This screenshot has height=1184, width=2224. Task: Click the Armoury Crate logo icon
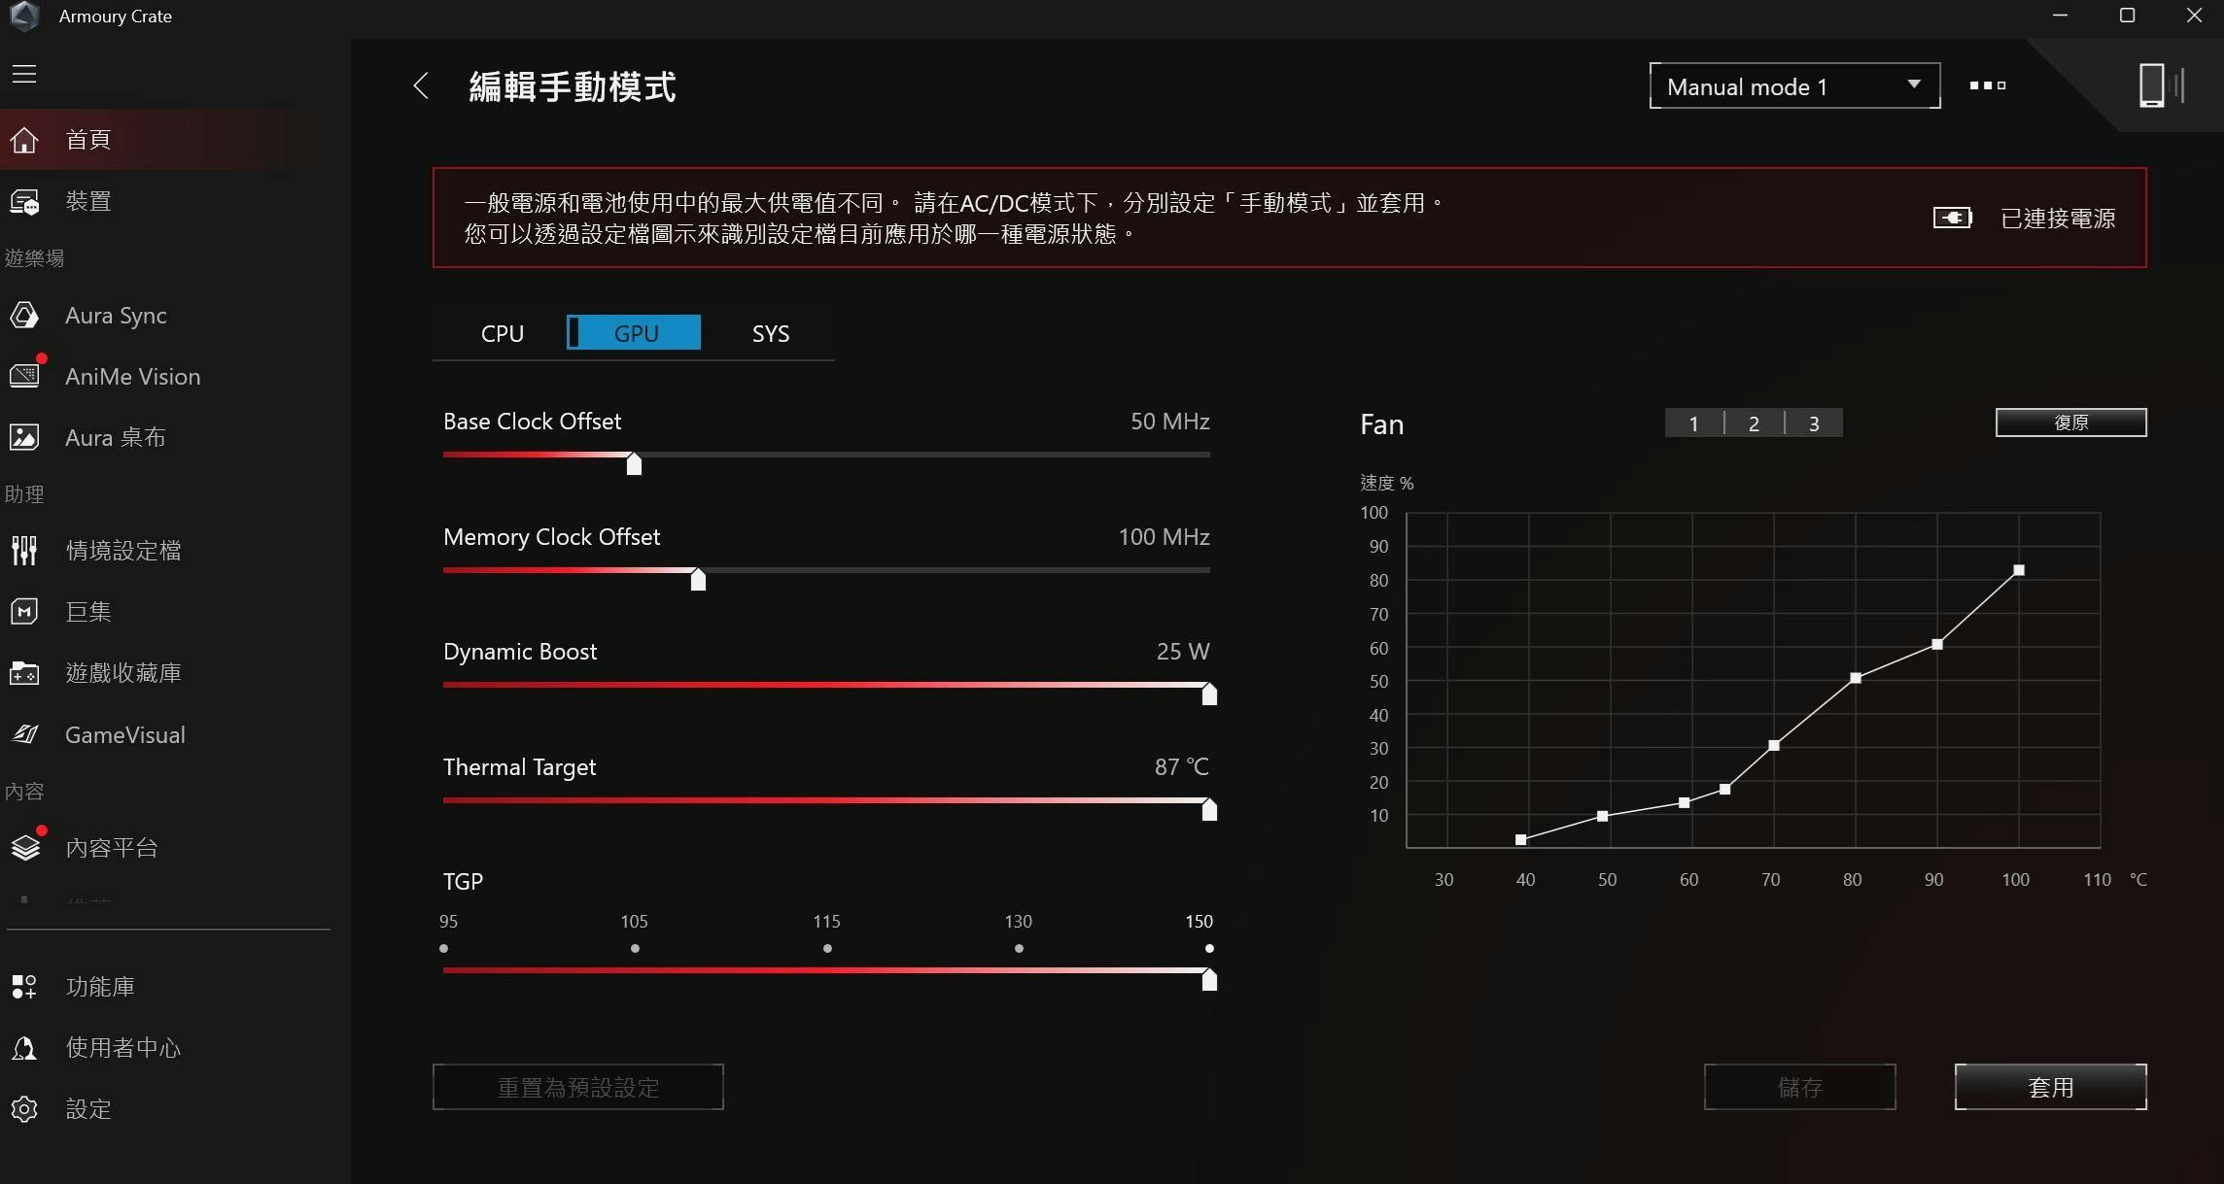(24, 16)
